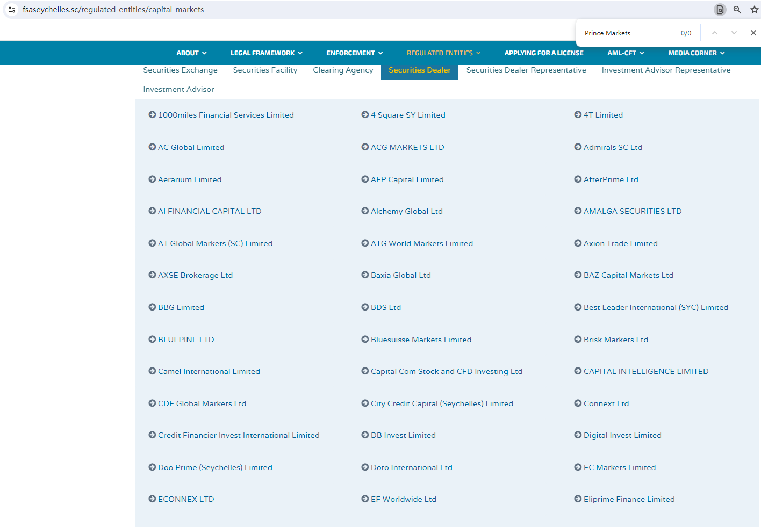The height and width of the screenshot is (527, 761).
Task: Expand the About dropdown menu
Action: [x=191, y=53]
